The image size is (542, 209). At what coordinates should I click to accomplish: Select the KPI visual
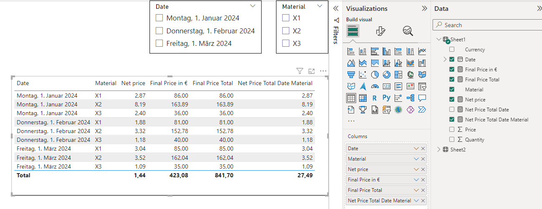(410, 86)
